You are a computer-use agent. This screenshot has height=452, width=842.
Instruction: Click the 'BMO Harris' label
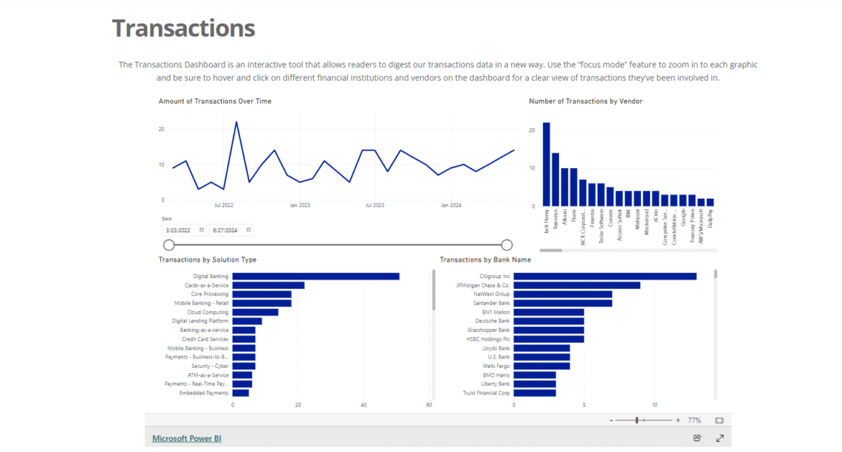[x=496, y=375]
